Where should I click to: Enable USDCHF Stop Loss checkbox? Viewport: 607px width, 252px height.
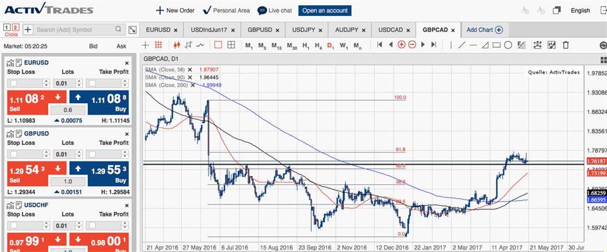click(x=13, y=225)
